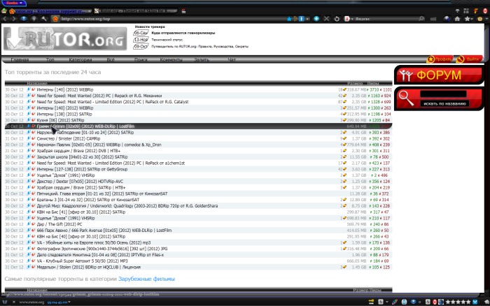Open the Поиск menu item
The height and width of the screenshot is (306, 490).
[x=141, y=60]
